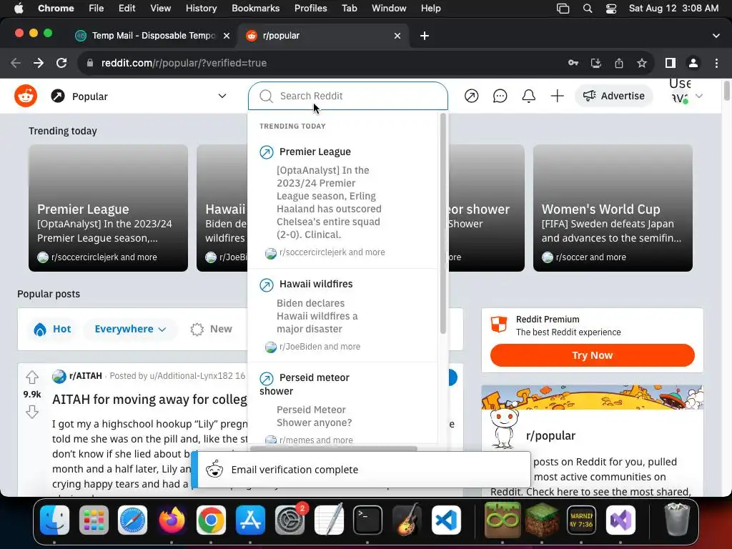Reload the page with refresh icon
This screenshot has height=549, width=732.
click(x=61, y=63)
